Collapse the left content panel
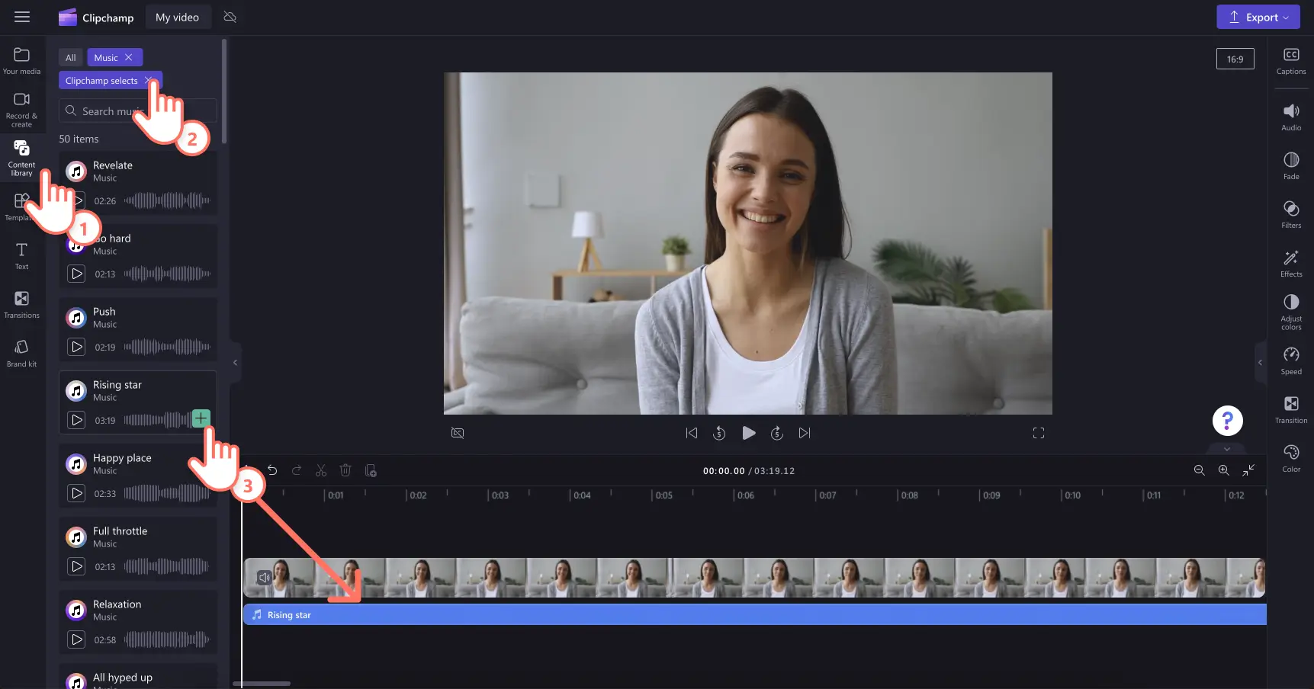The image size is (1314, 689). click(x=235, y=363)
